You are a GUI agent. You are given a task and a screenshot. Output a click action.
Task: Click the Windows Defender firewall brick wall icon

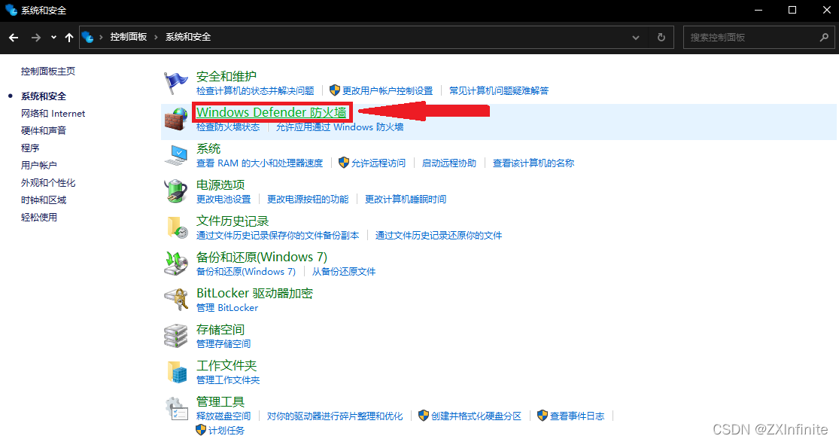(175, 119)
